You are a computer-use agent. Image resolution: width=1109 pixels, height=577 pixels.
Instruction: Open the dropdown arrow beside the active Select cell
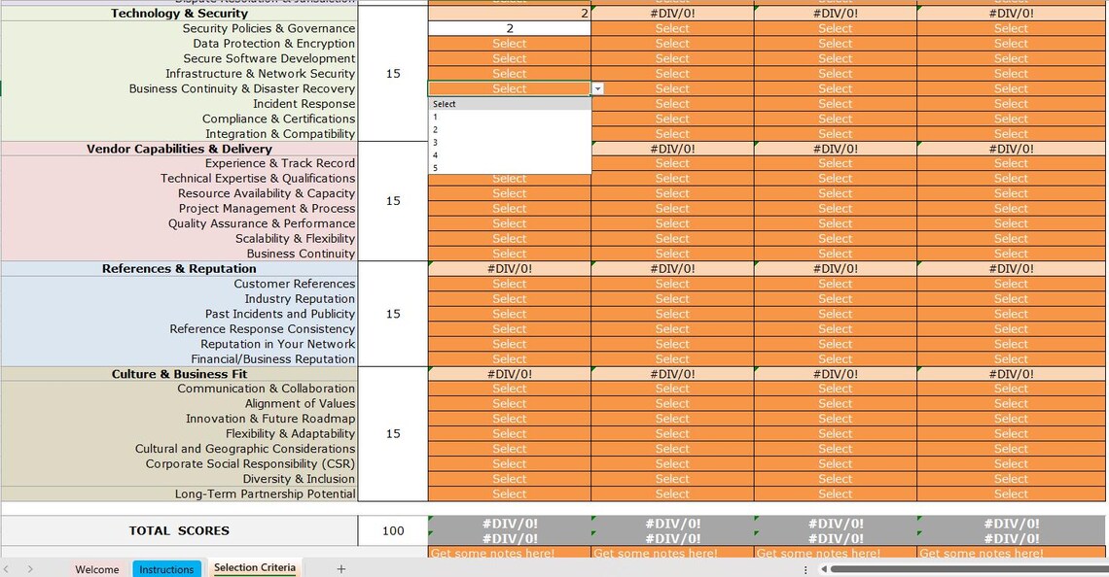[596, 88]
